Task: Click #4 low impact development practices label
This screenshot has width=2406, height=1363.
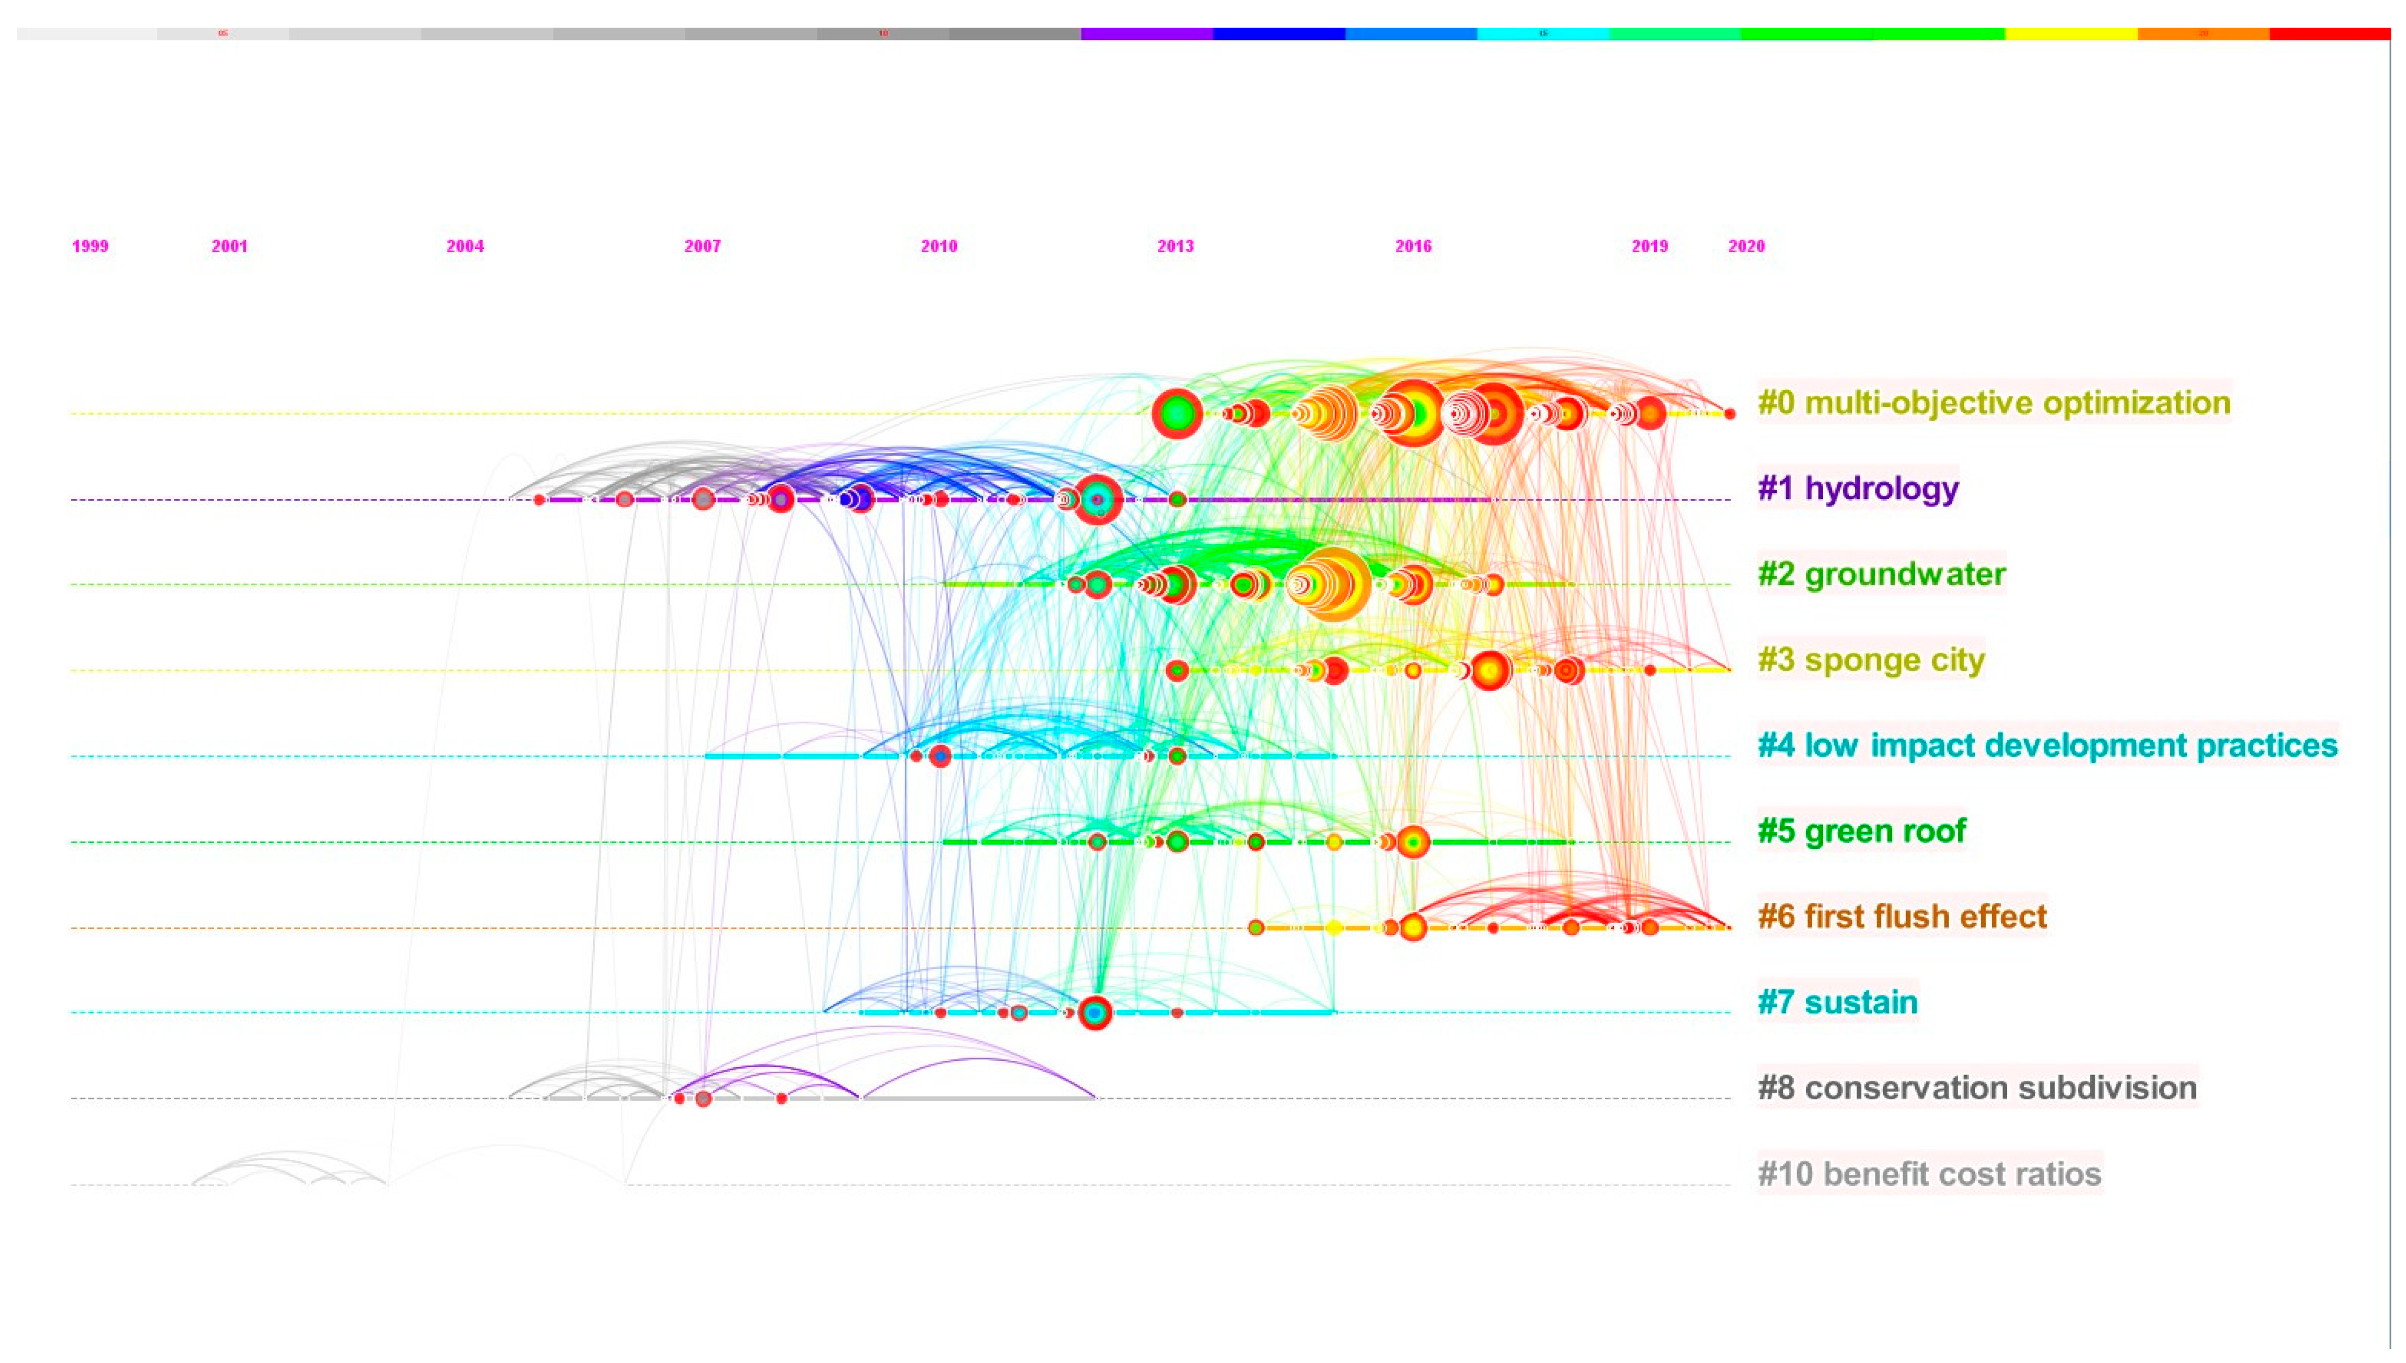Action: pyautogui.click(x=2046, y=745)
